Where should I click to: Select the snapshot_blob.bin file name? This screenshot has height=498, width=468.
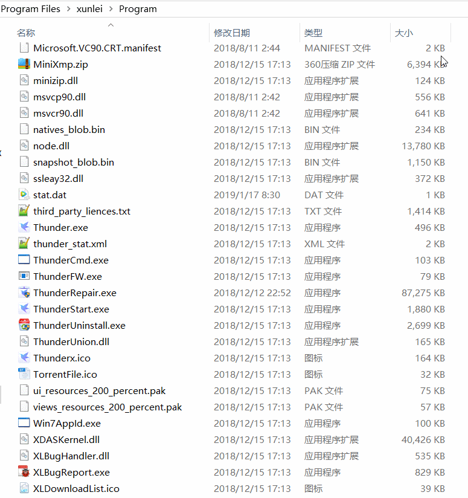point(74,163)
